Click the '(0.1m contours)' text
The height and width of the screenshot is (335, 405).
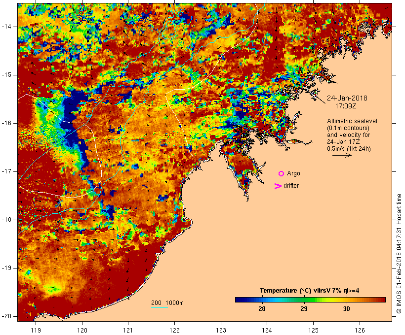click(x=348, y=128)
